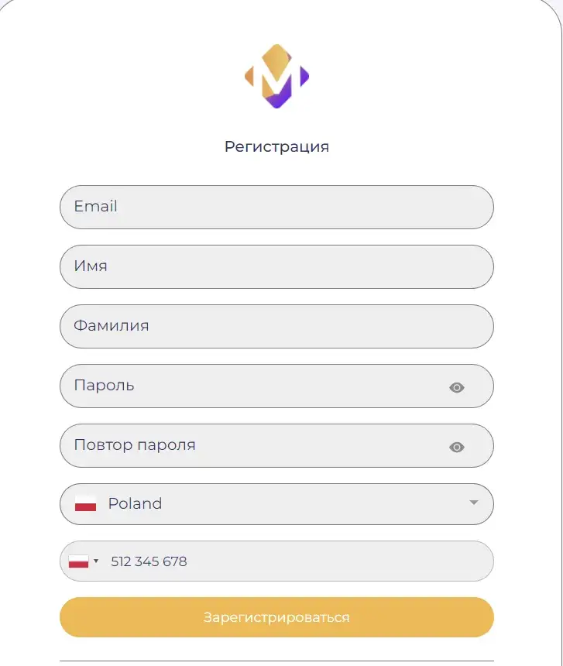This screenshot has width=563, height=666.
Task: Click the orange left wing of the logo
Action: [x=249, y=76]
